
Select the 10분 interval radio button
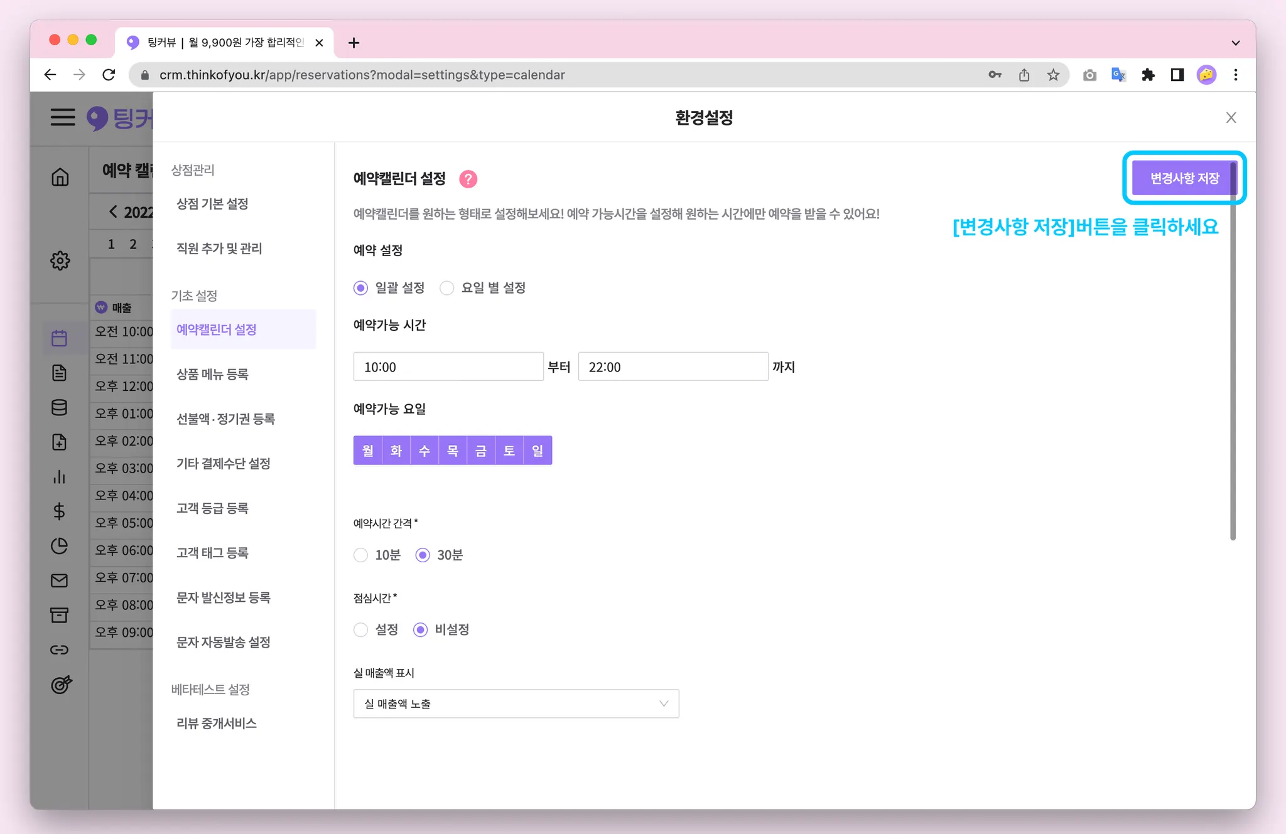click(x=361, y=555)
